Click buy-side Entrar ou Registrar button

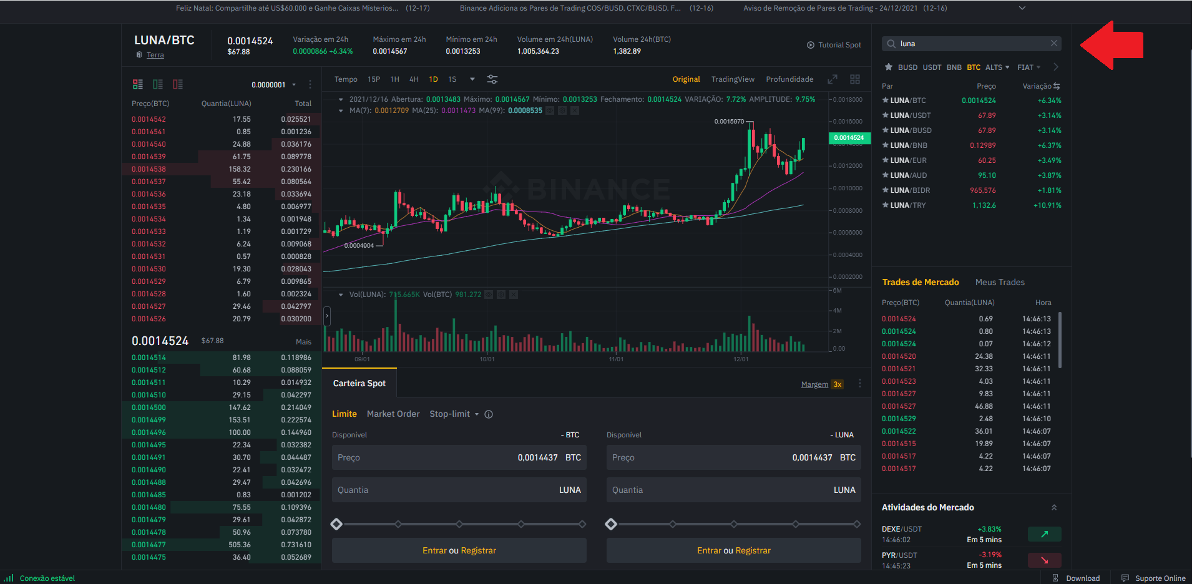pyautogui.click(x=459, y=550)
